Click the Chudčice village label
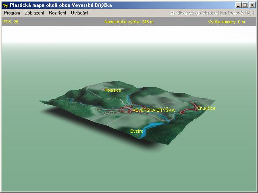 pyautogui.click(x=206, y=109)
